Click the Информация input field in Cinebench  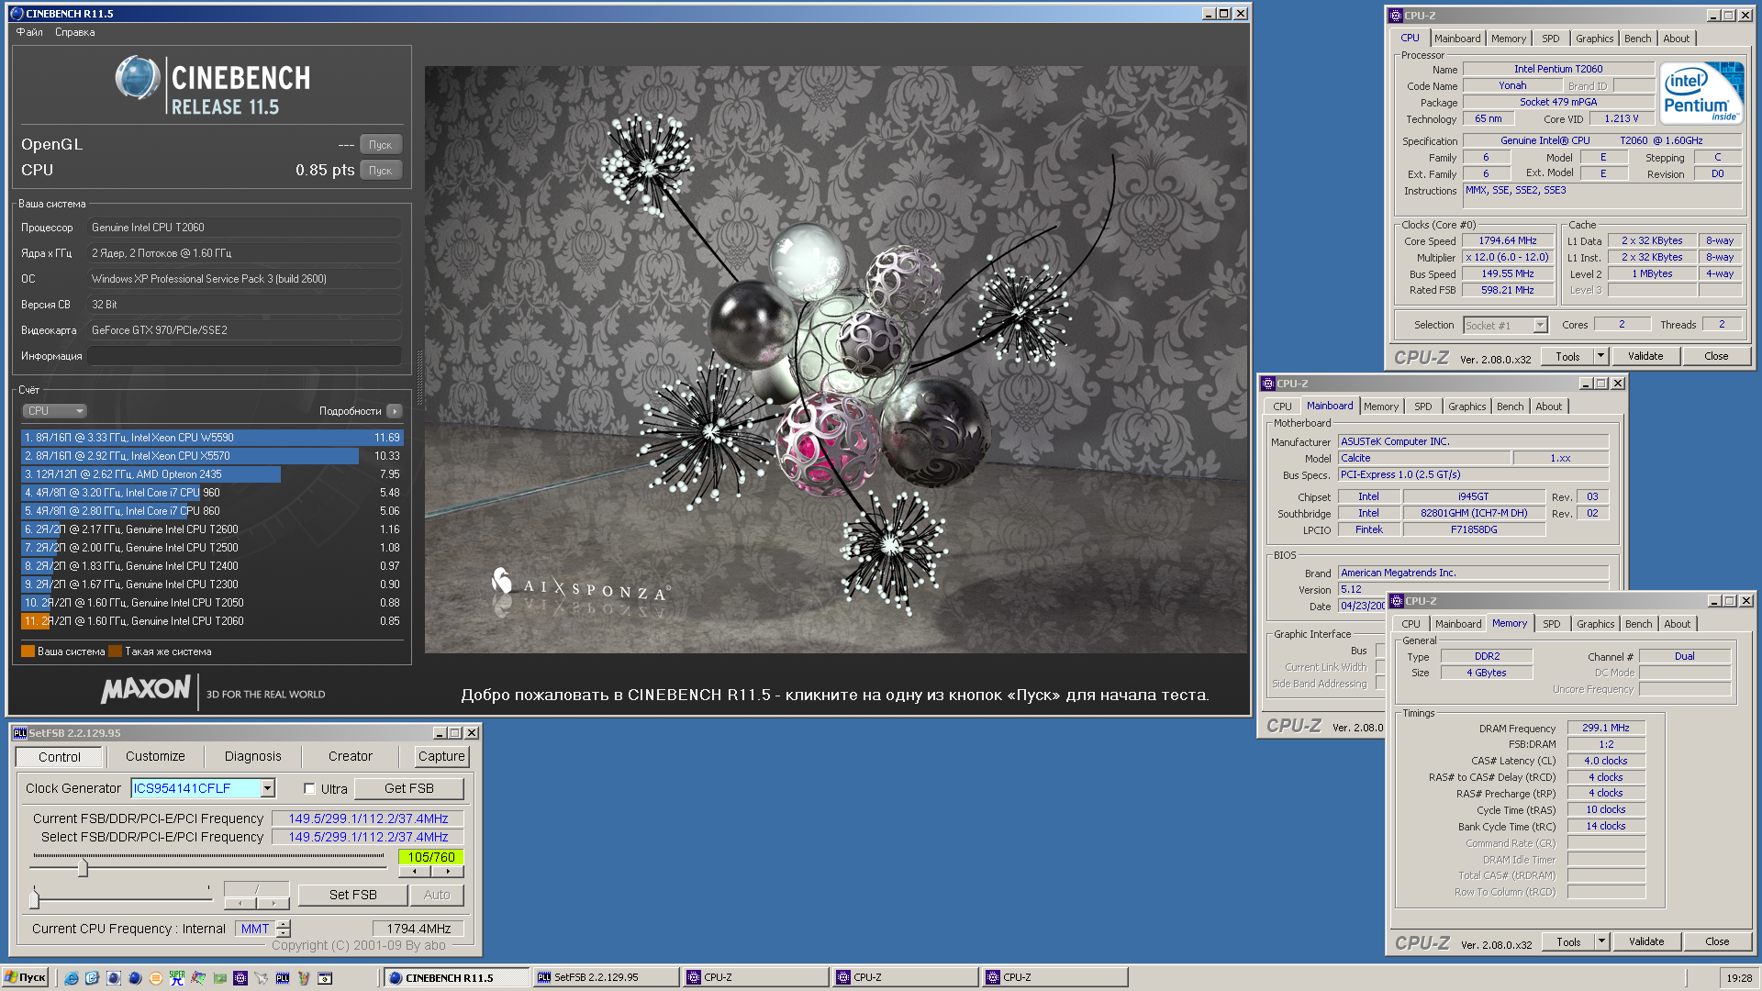(244, 356)
